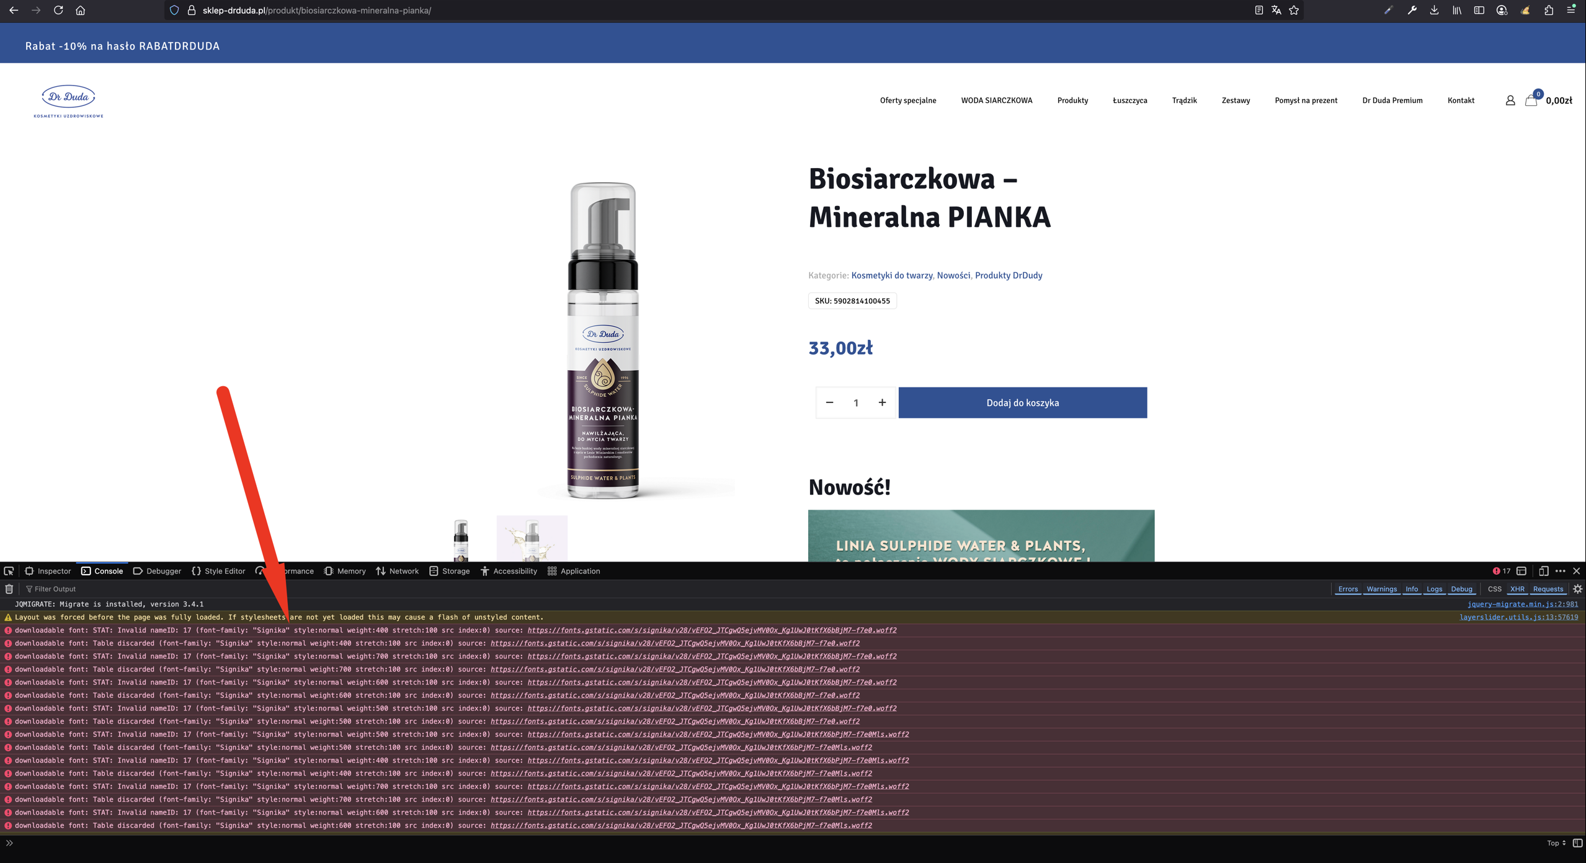Open the WODA SIARCZKOWA menu item
The width and height of the screenshot is (1586, 863).
[x=997, y=100]
